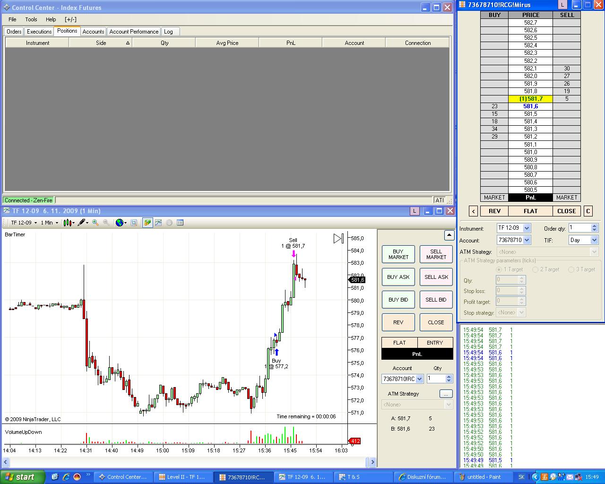Switch to the Executions tab

coord(39,32)
